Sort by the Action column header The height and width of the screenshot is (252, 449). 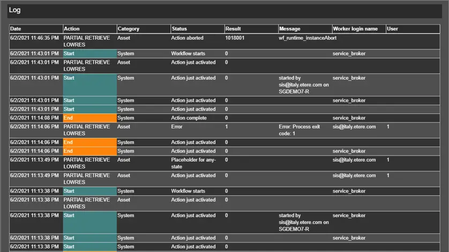coord(71,29)
